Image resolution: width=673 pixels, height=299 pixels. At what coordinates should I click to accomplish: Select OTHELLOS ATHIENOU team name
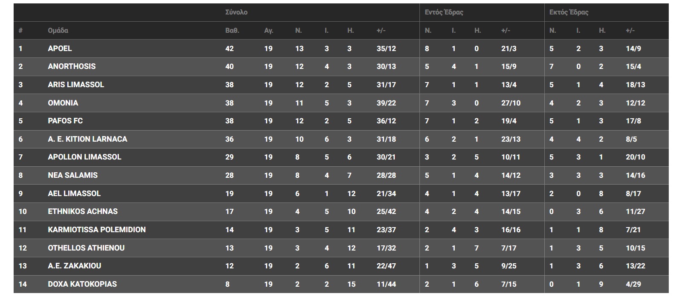click(86, 248)
